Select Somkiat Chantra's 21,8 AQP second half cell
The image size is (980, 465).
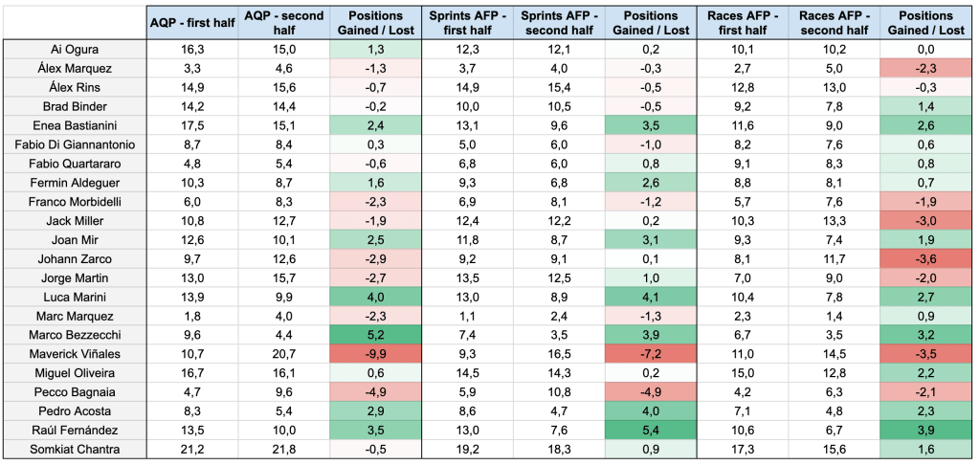(284, 447)
